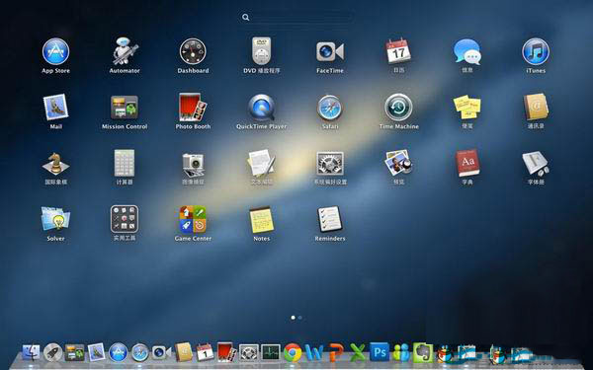Image resolution: width=593 pixels, height=370 pixels.
Task: Open the Messenger buddies icon in Dock
Action: 401,352
